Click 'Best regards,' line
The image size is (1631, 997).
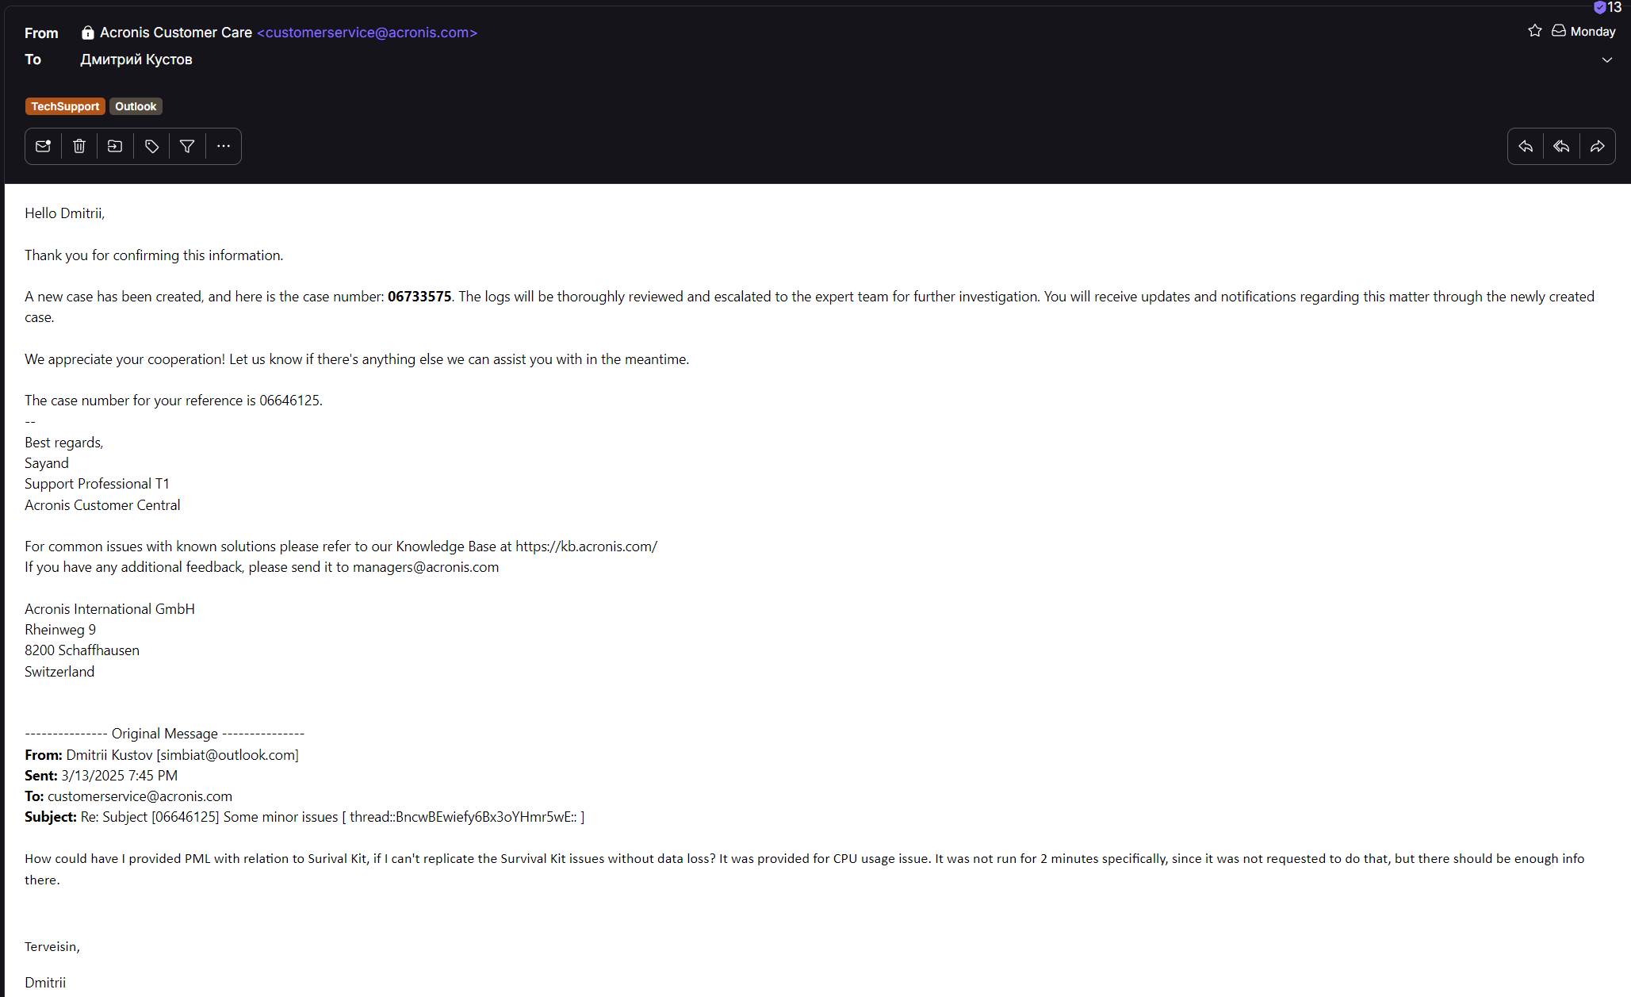point(63,443)
